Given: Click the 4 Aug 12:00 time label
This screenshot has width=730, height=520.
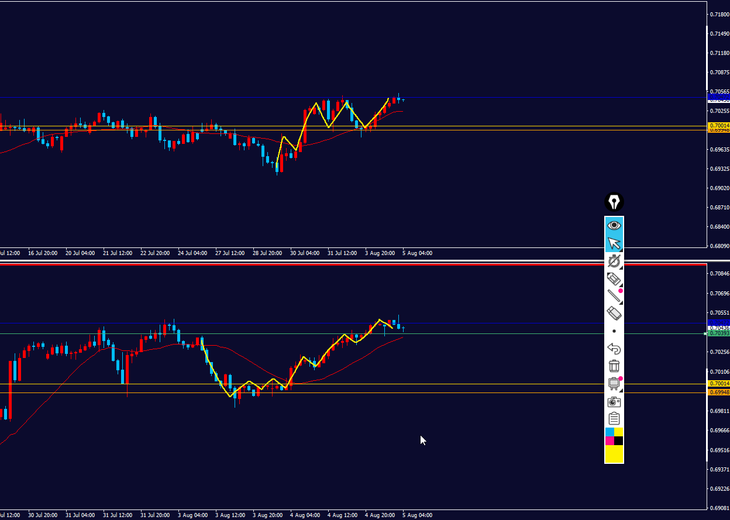Looking at the screenshot, I should pyautogui.click(x=342, y=515).
